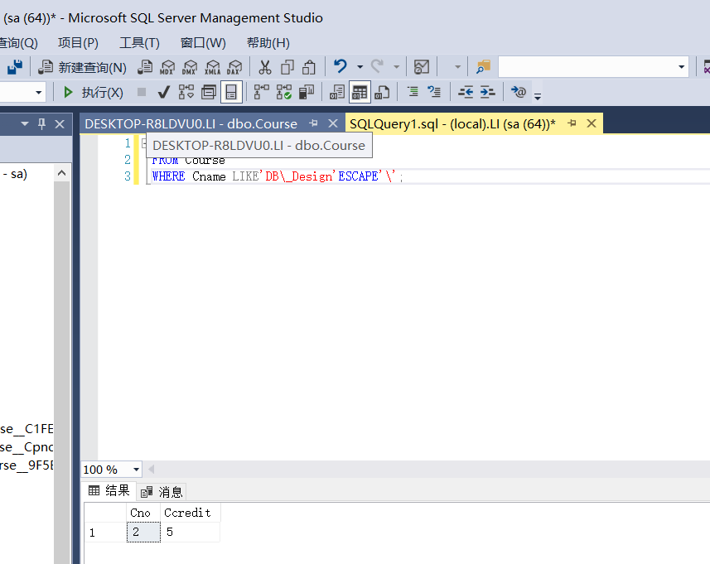Select Results to Text mode

pyautogui.click(x=337, y=92)
